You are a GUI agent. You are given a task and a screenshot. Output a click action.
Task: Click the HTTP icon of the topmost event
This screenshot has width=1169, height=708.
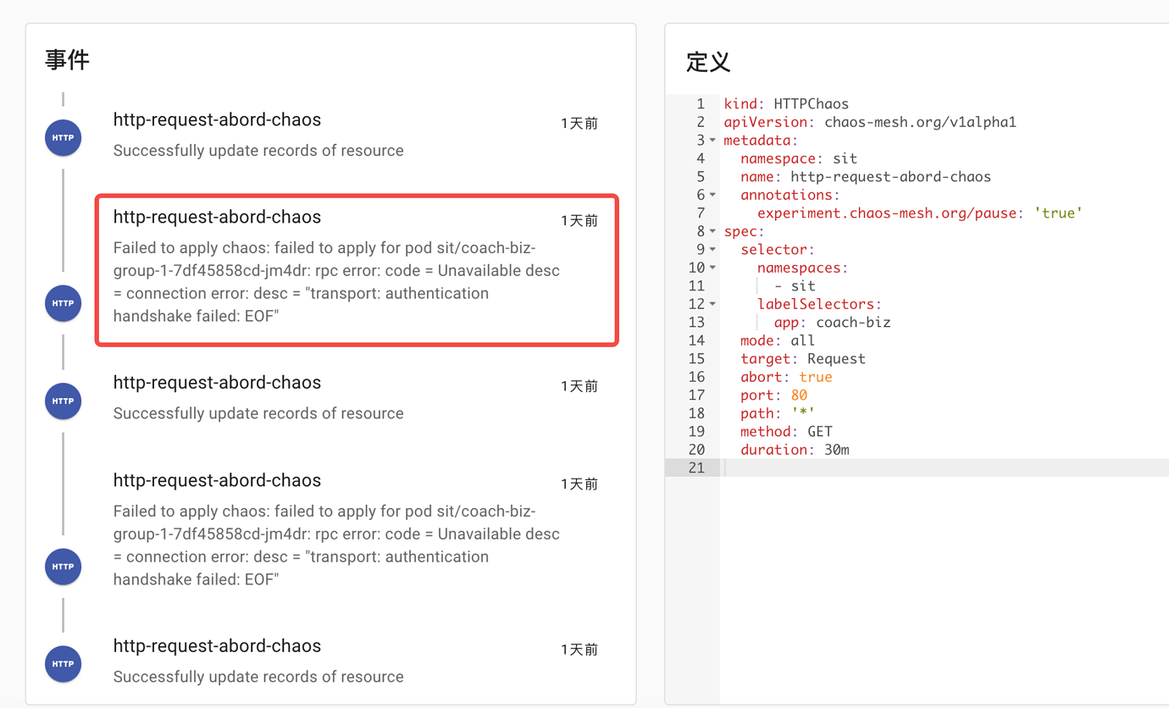point(63,138)
